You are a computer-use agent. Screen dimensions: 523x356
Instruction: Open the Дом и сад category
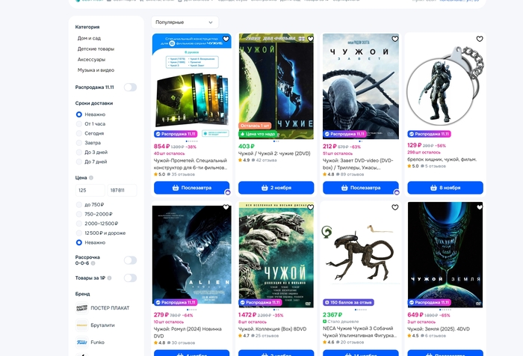(90, 38)
